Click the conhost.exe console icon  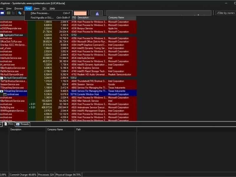pos(5,94)
